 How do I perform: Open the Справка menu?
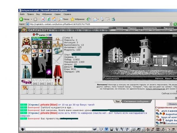coord(67,14)
